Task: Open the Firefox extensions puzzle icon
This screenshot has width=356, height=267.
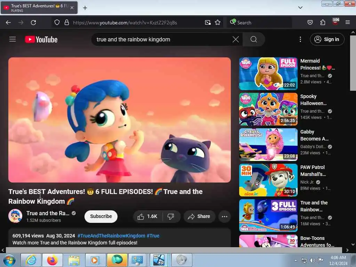Action: (x=323, y=23)
